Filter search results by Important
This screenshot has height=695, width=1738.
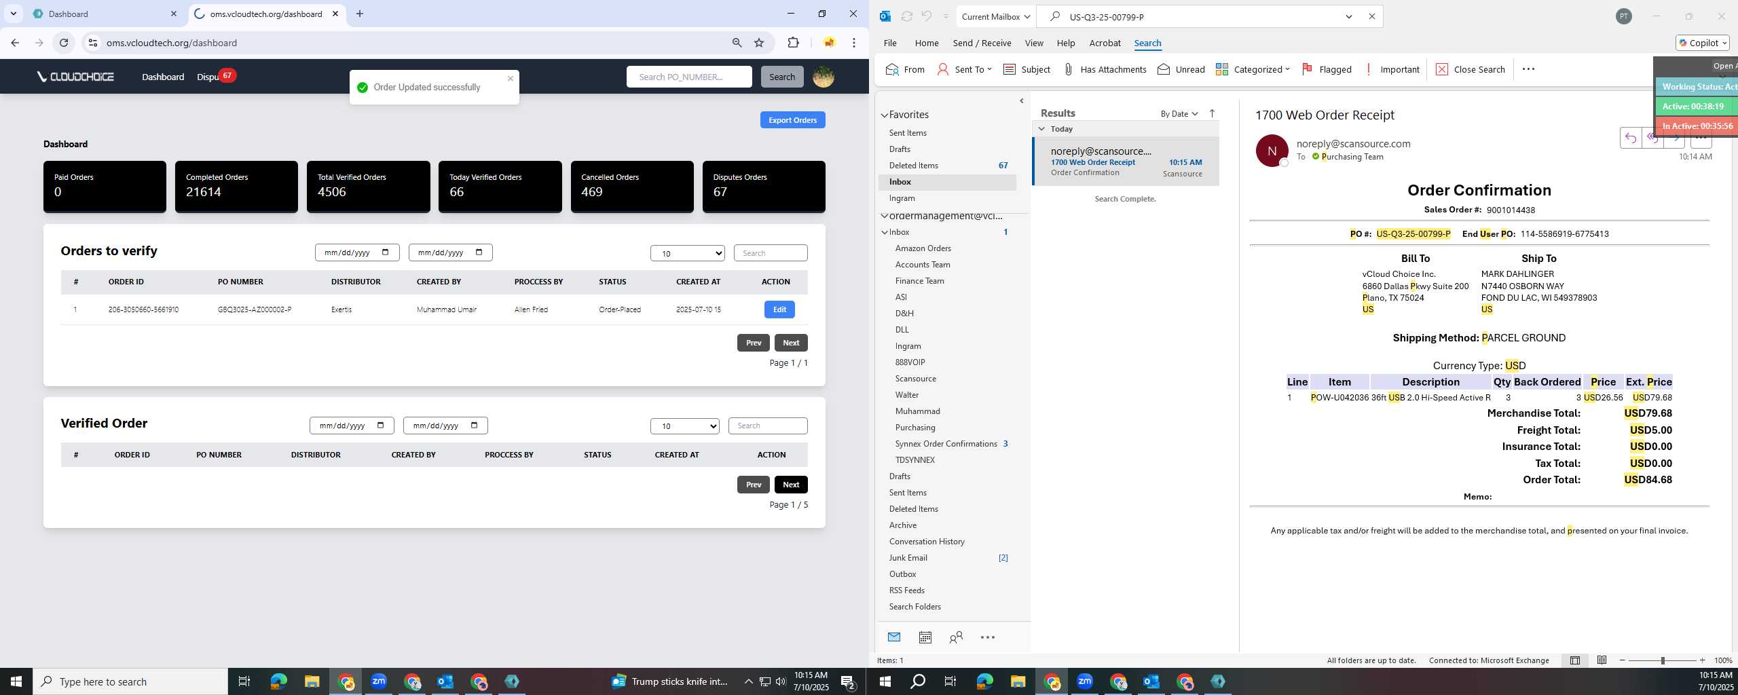pos(1392,69)
